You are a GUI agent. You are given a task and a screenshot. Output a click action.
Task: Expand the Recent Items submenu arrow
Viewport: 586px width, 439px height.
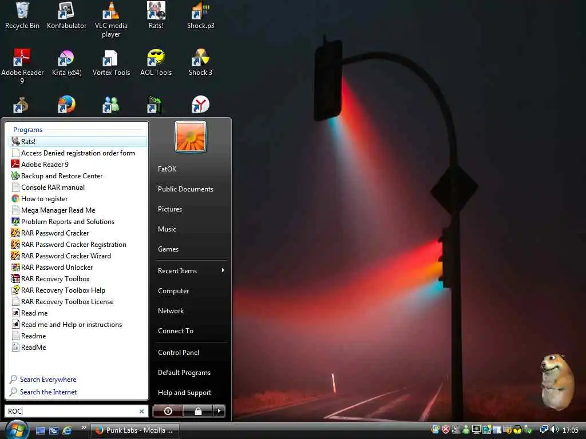223,270
